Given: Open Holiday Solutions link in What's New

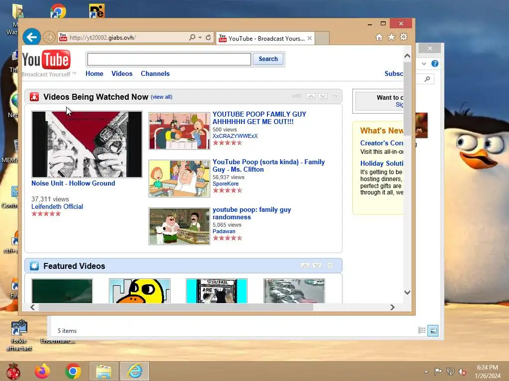Looking at the screenshot, I should coord(382,163).
